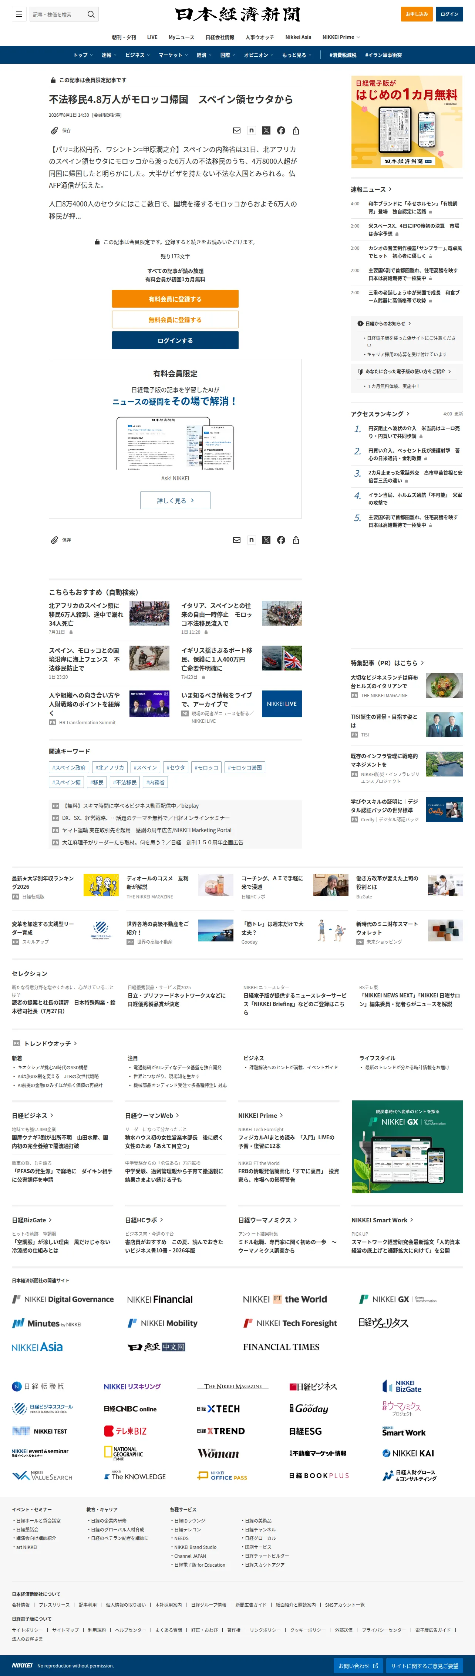Click the 日本経済新聞 masthead logo
Viewport: 475px width, 1676px height.
(x=238, y=14)
